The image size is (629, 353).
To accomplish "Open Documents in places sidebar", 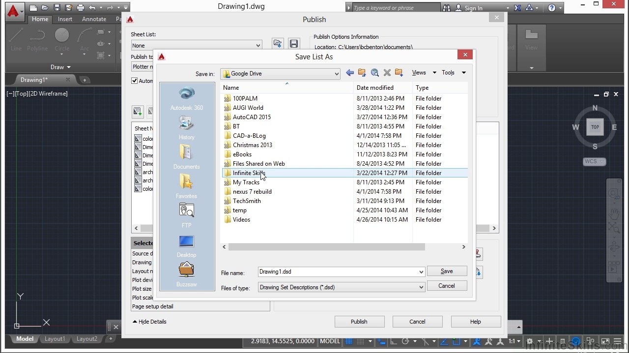I will 187,157.
